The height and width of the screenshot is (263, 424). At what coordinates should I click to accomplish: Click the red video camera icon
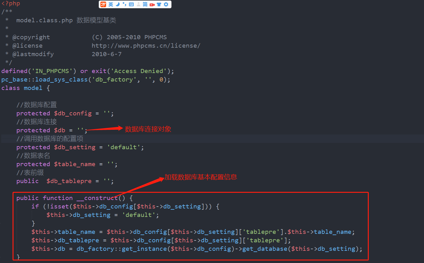click(x=152, y=4)
